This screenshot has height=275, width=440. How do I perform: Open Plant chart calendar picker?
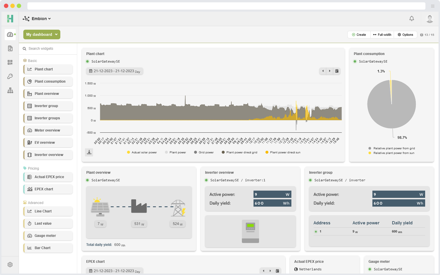(337, 71)
